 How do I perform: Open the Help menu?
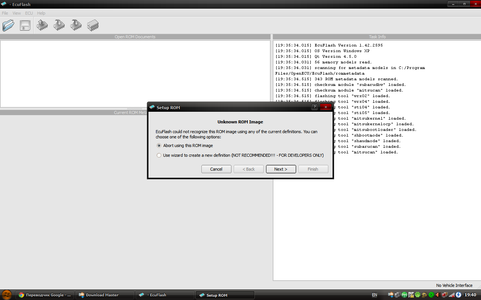click(x=41, y=13)
